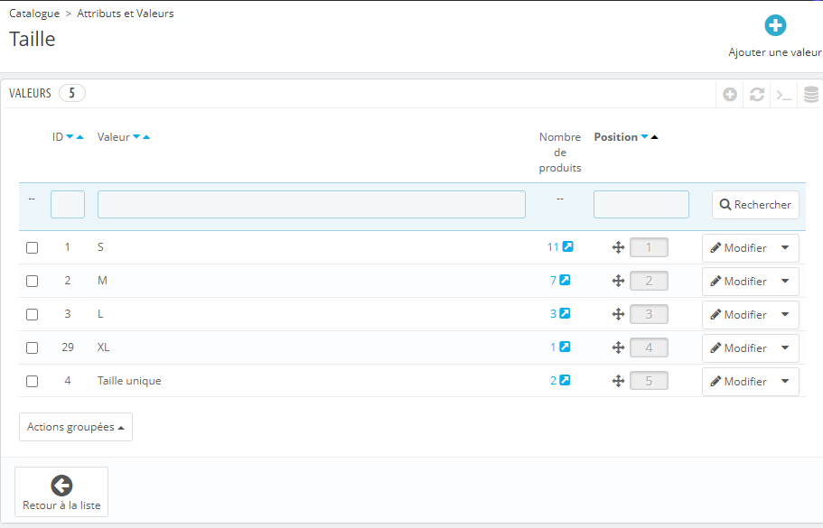Click the grey add-new icon in Valeurs panel
Viewport: 823px width, 528px height.
tap(730, 95)
